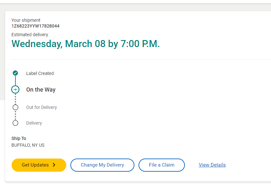
Task: Open the View Details link
Action: point(212,165)
